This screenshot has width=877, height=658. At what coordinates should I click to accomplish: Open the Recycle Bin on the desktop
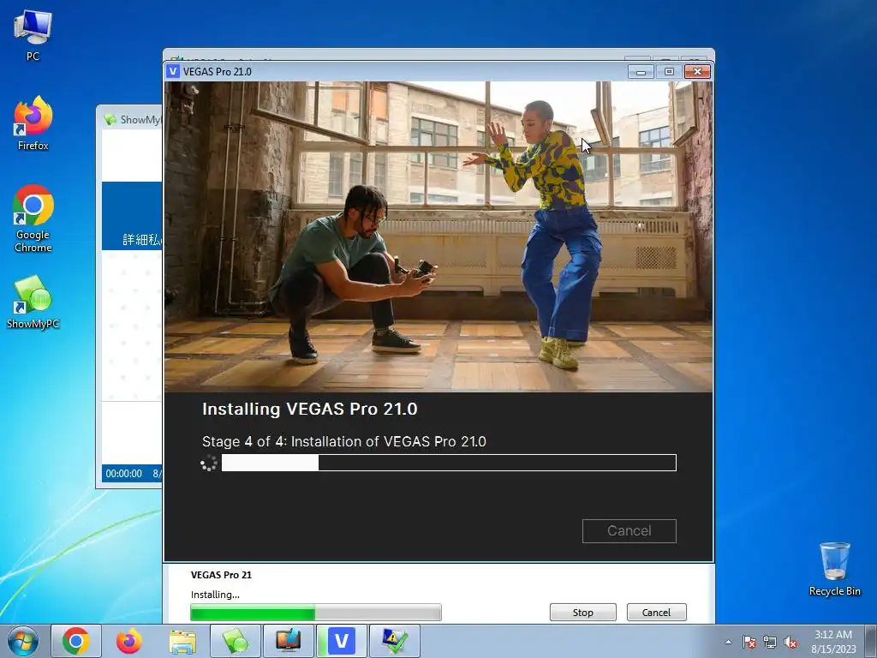tap(834, 569)
